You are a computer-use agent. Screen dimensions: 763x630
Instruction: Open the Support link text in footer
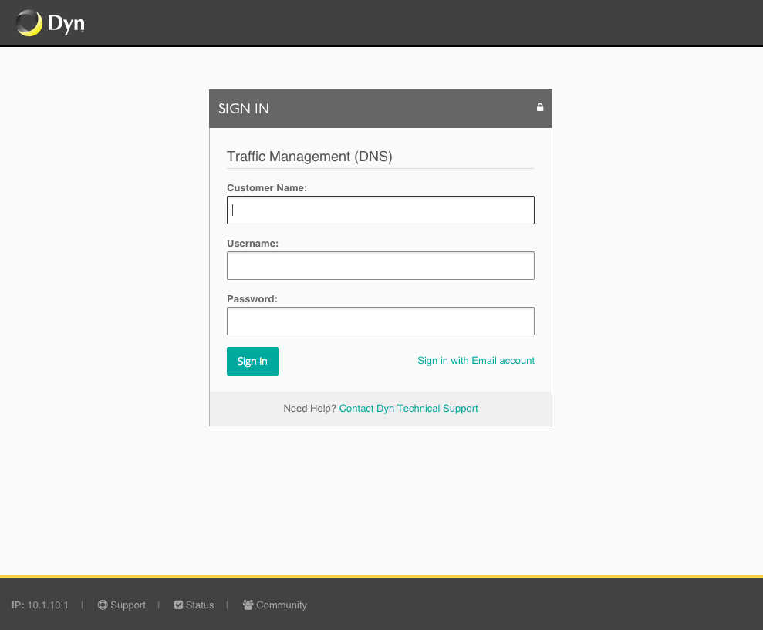(x=128, y=605)
